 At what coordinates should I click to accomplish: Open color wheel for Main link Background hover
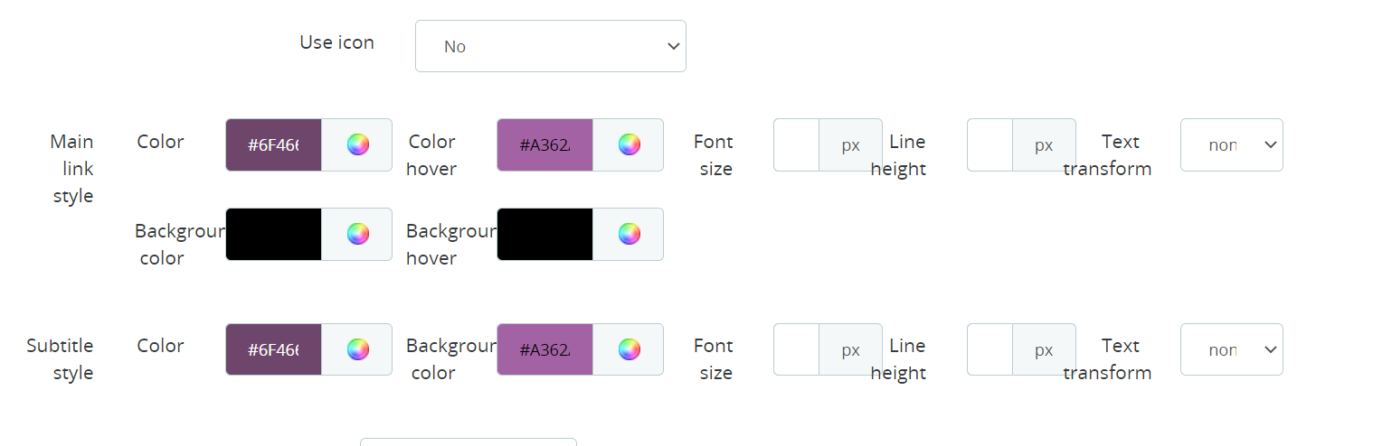pos(629,234)
